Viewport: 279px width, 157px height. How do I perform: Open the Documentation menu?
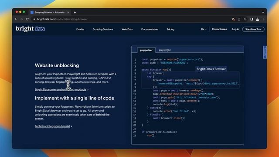(150, 29)
